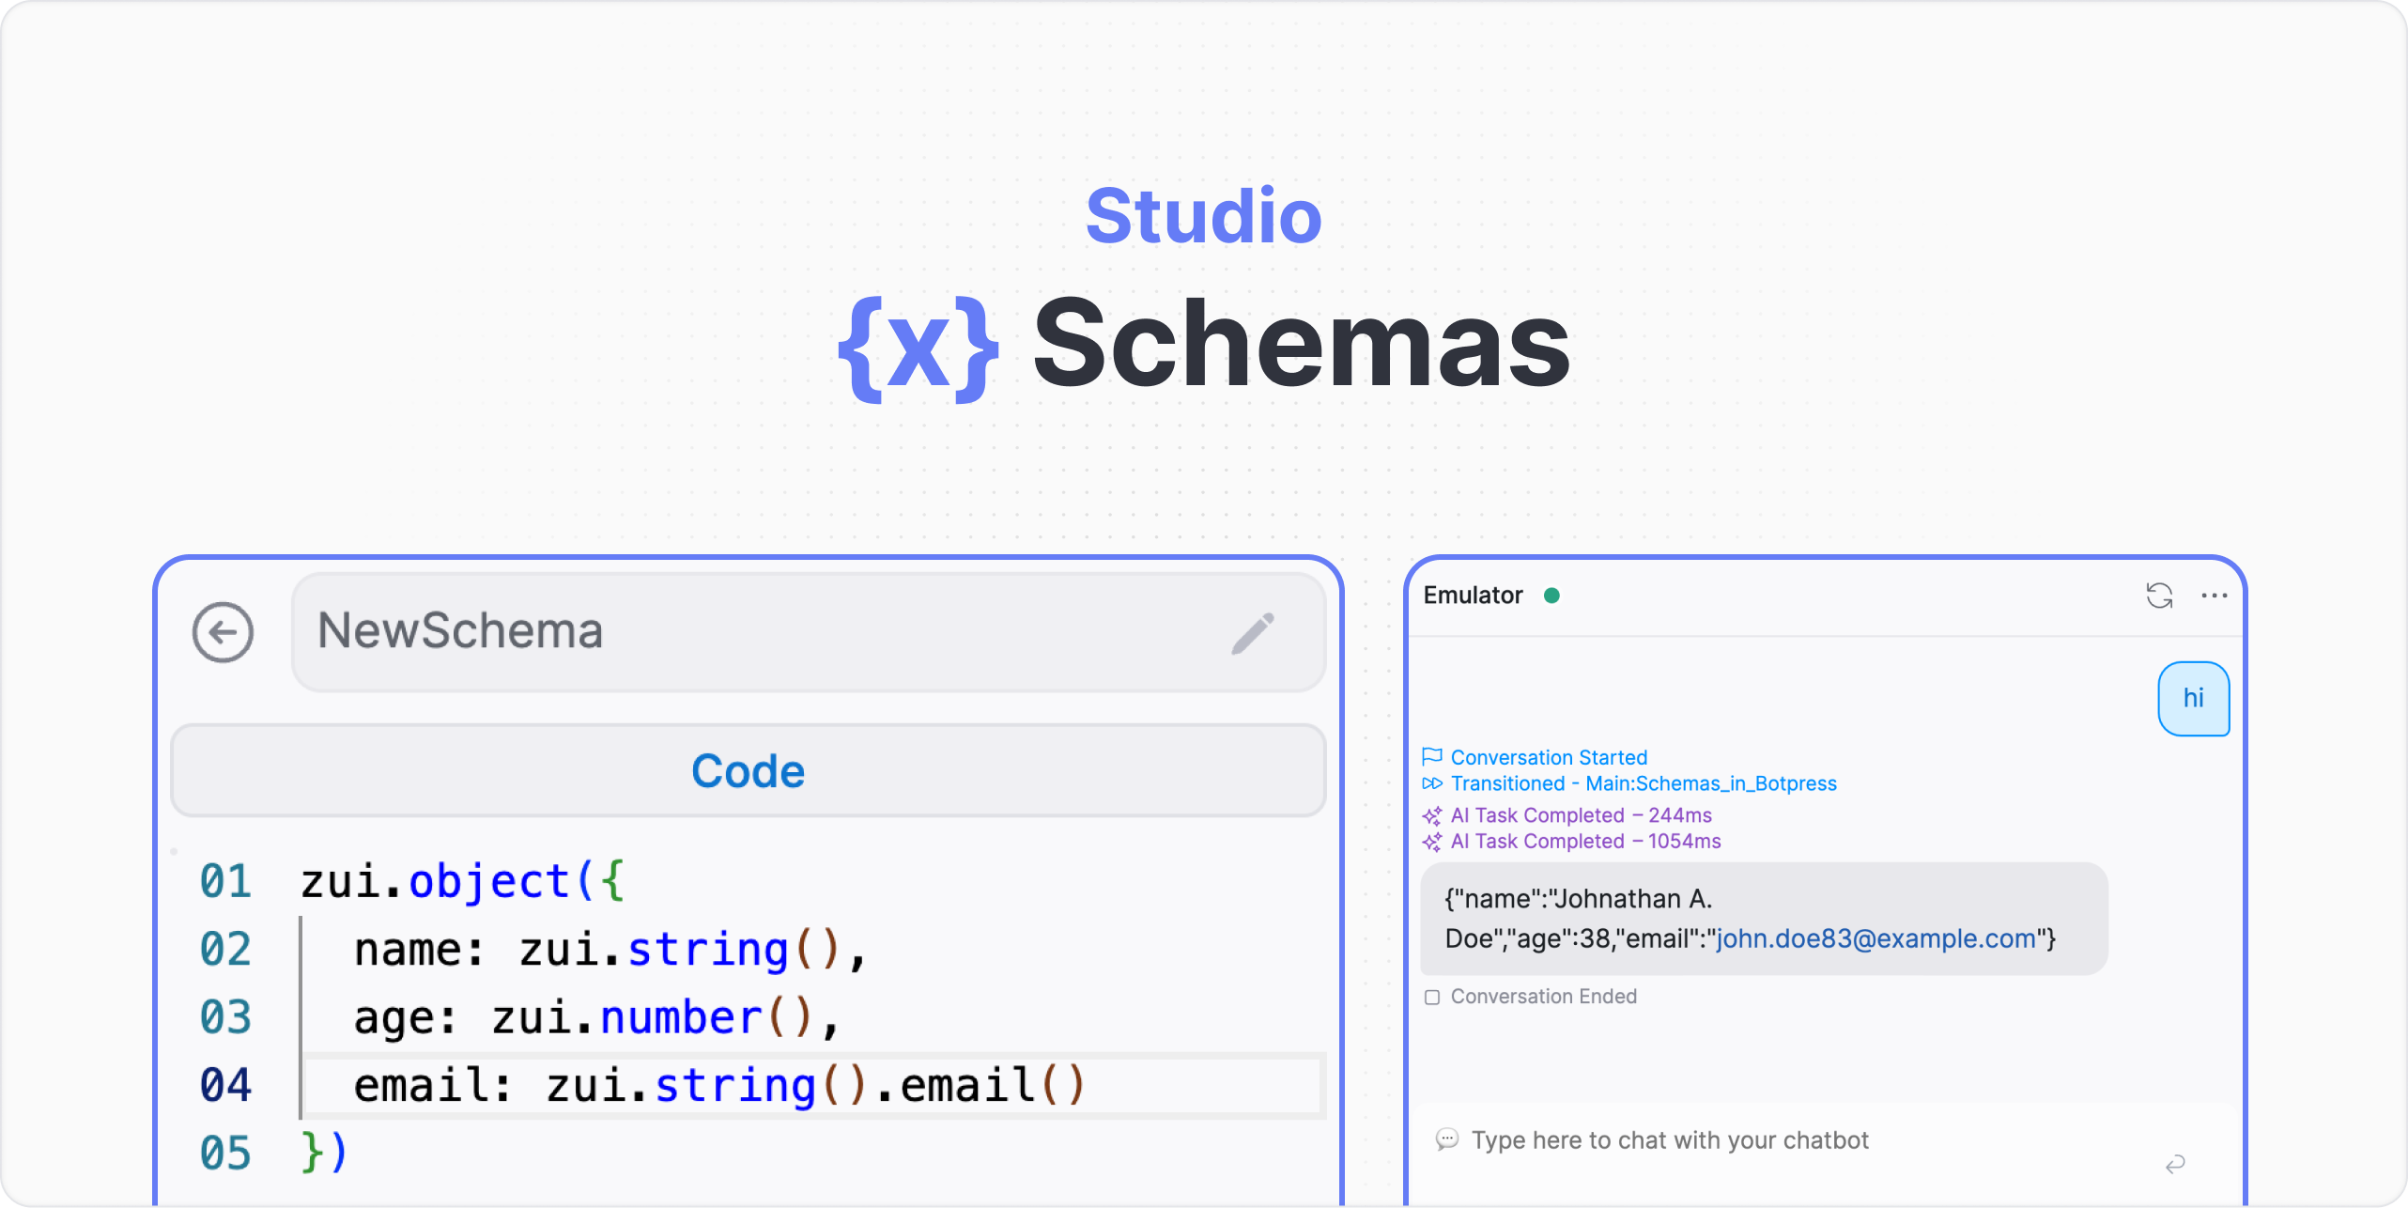The width and height of the screenshot is (2408, 1208).
Task: Click code line 'email: zui.string().email()'
Action: (x=719, y=1086)
